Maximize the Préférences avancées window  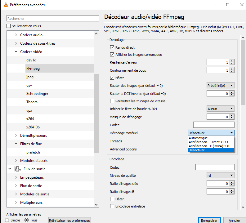tap(228, 5)
